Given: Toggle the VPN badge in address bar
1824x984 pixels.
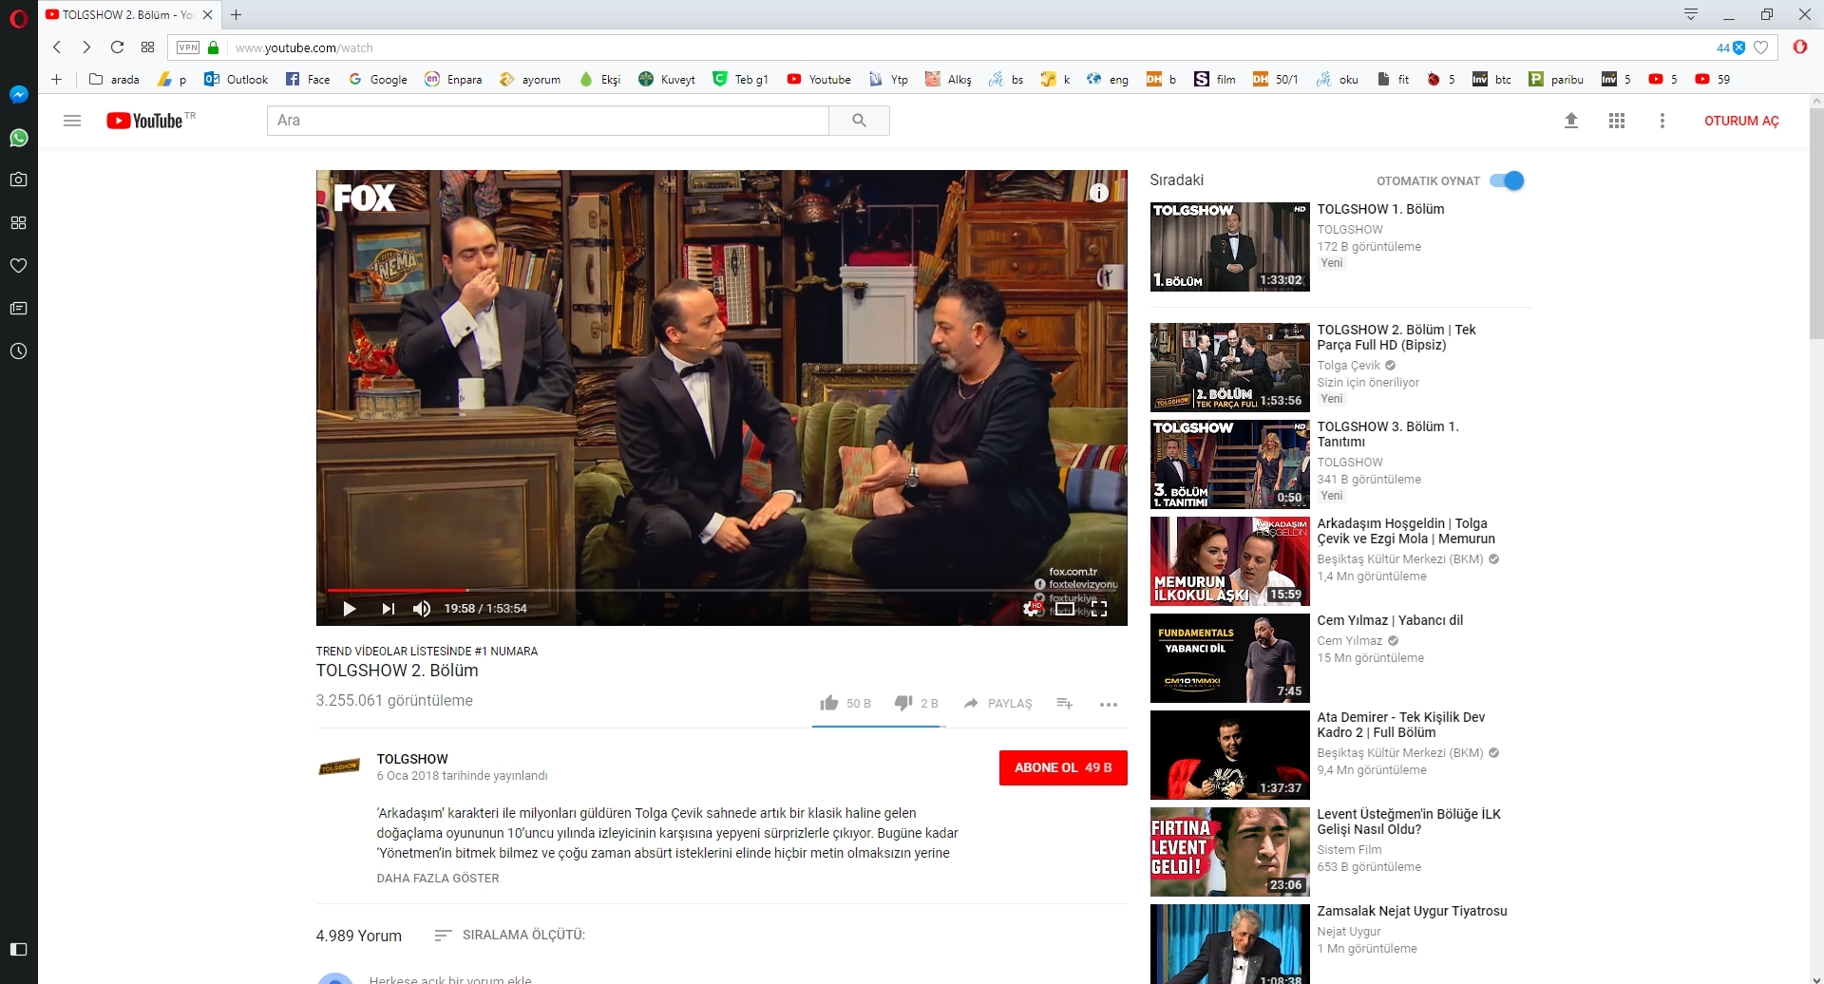Looking at the screenshot, I should (188, 47).
